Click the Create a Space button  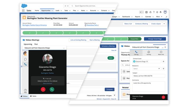(x=156, y=24)
